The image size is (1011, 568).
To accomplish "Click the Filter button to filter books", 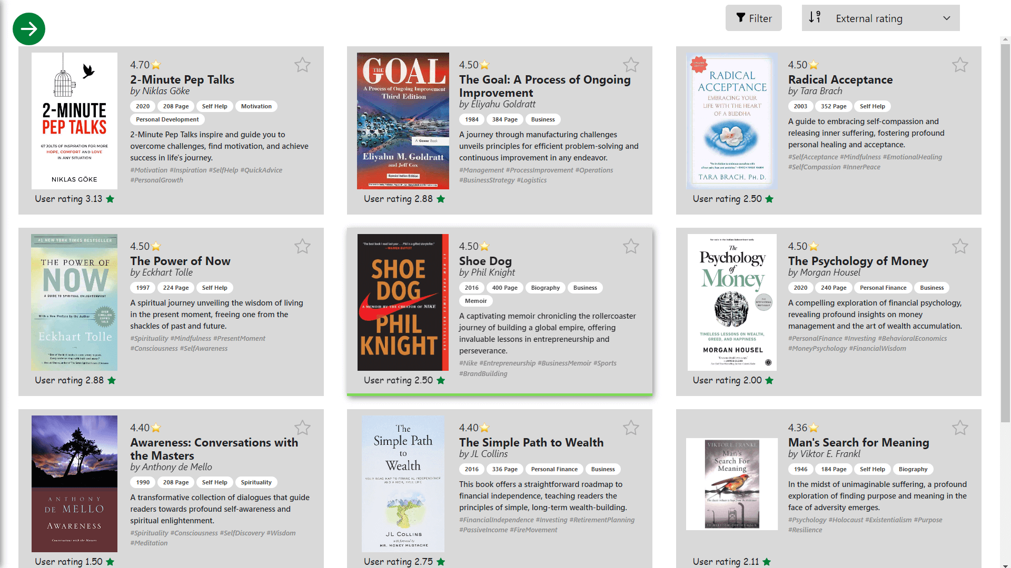I will [x=755, y=18].
